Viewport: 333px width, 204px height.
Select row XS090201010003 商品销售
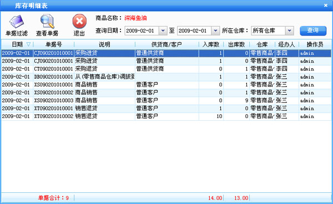coord(166,100)
